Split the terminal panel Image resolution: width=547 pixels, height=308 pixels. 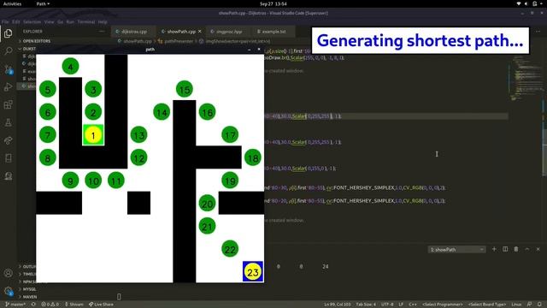tap(505, 249)
